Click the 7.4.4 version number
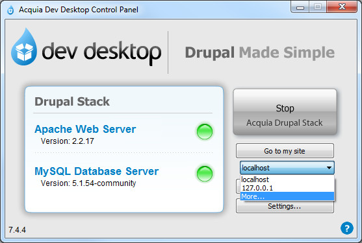Image resolution: width=362 pixels, height=243 pixels. click(x=18, y=229)
